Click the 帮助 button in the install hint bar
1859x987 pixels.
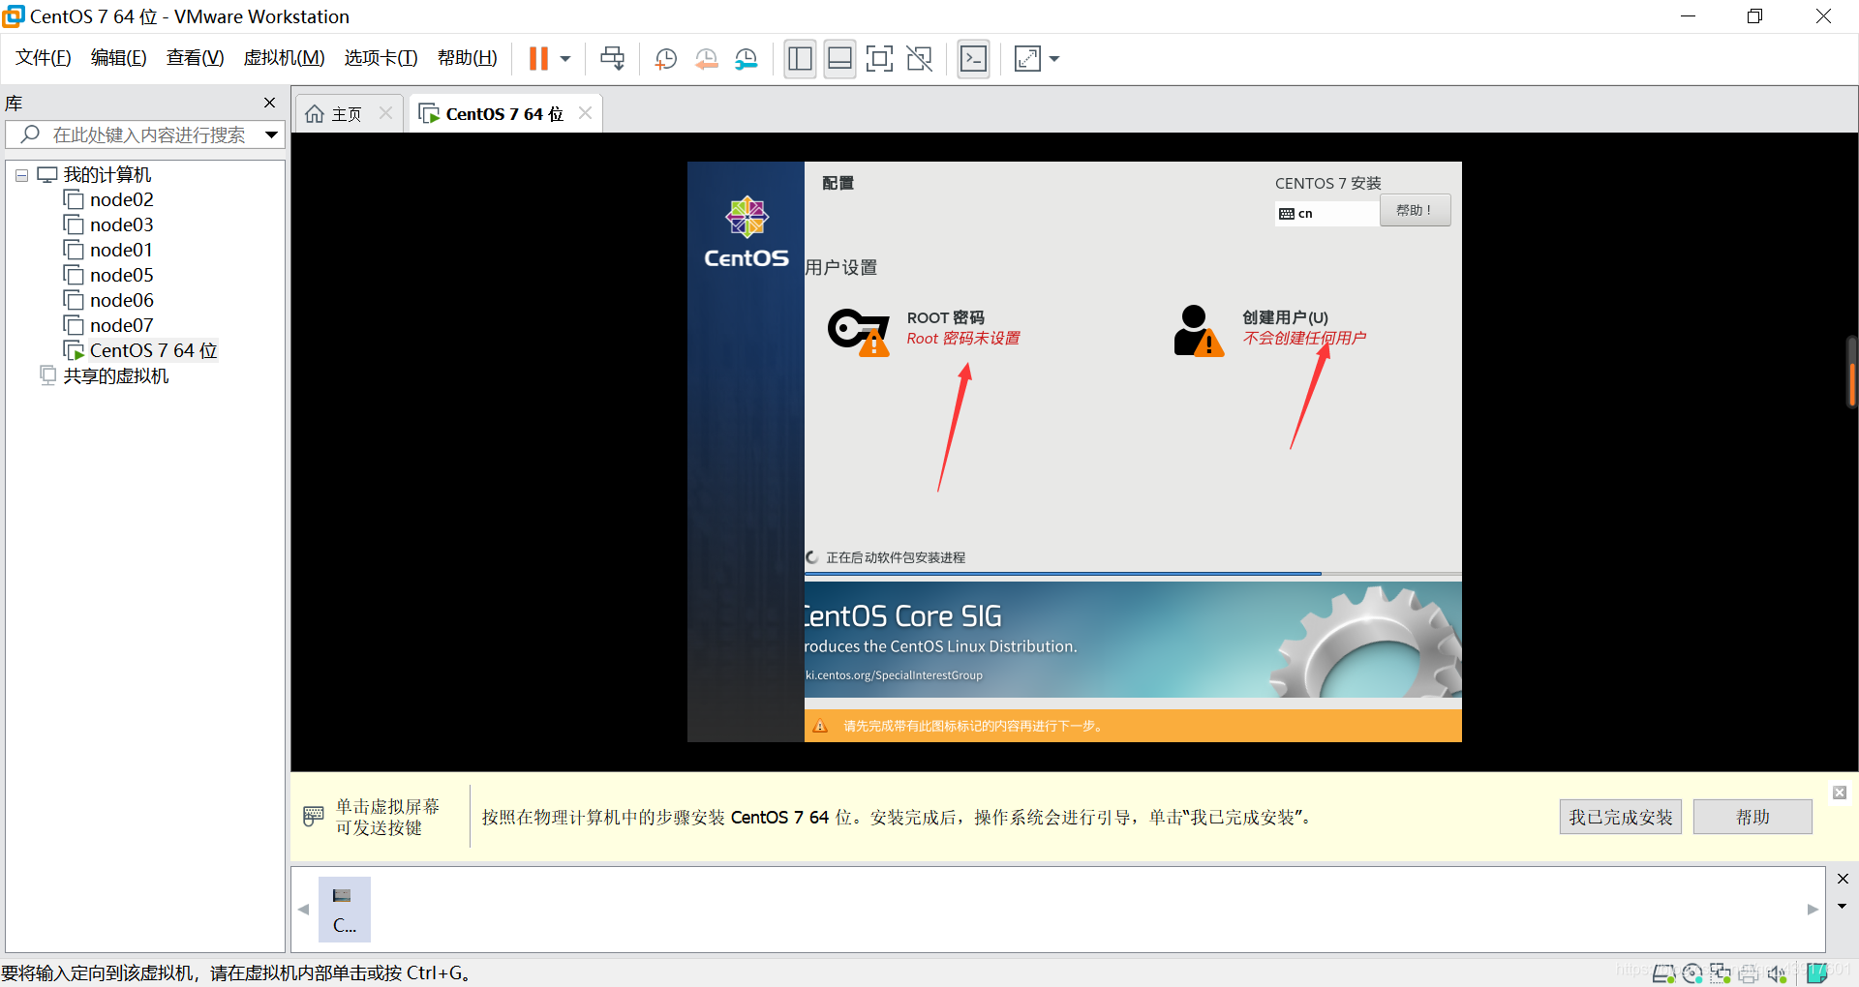coord(1752,818)
